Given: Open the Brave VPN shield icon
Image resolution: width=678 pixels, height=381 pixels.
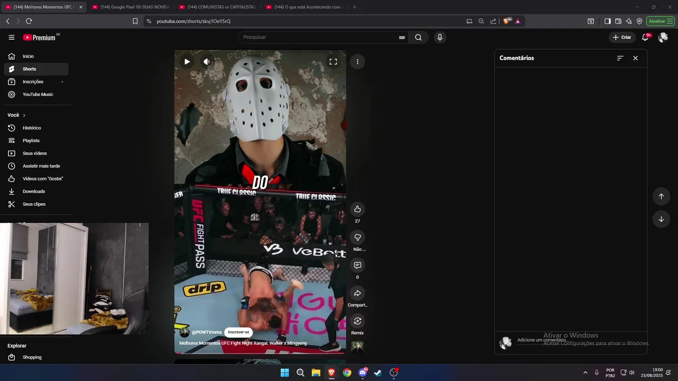Looking at the screenshot, I should [x=639, y=21].
